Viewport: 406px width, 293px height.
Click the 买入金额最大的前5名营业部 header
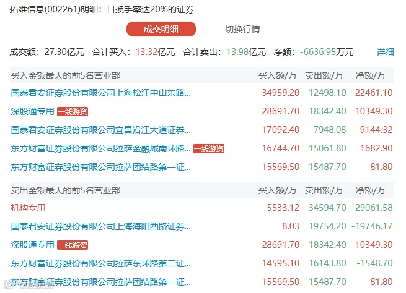66,75
